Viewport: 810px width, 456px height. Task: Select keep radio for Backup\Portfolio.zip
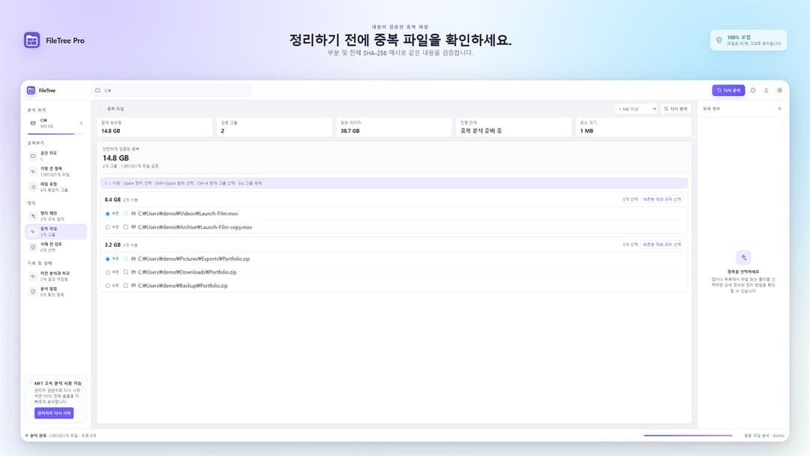107,286
